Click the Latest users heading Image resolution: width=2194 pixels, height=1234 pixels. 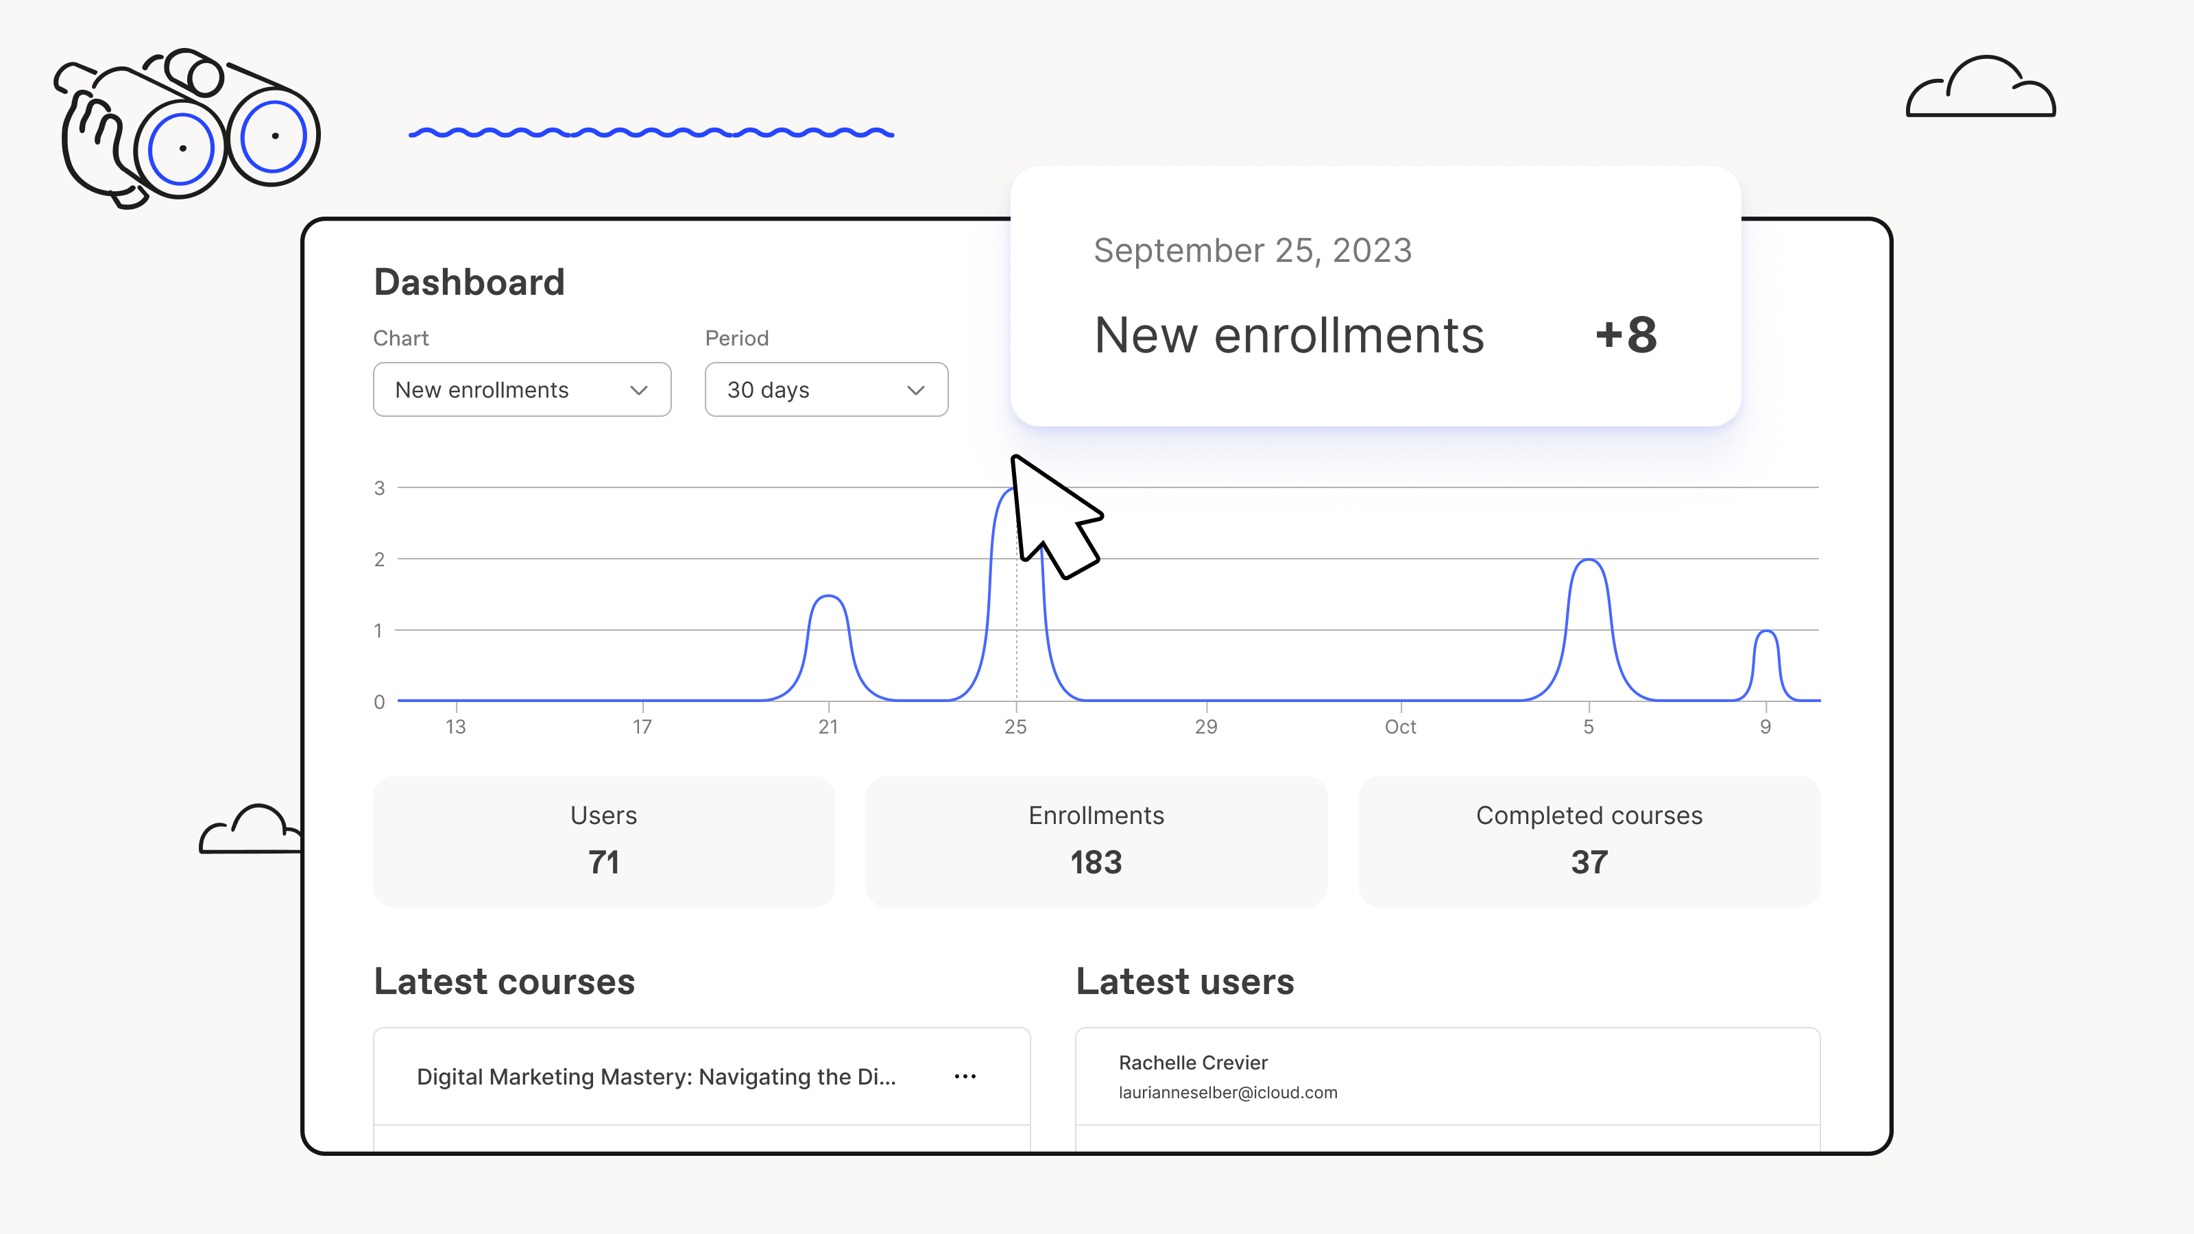(1185, 981)
